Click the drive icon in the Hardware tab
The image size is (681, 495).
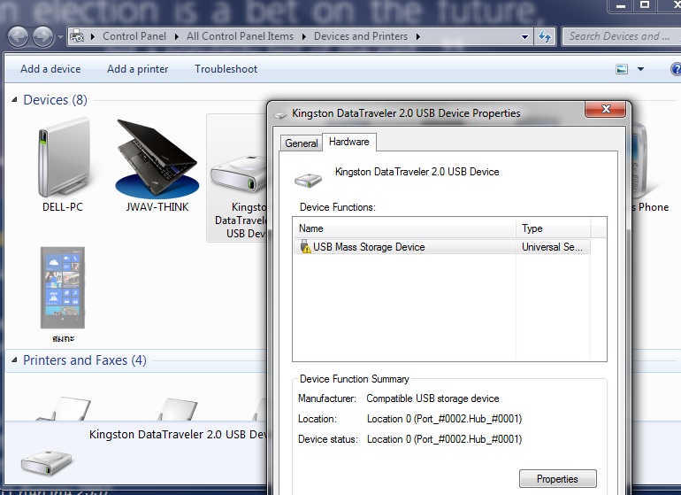pyautogui.click(x=308, y=180)
